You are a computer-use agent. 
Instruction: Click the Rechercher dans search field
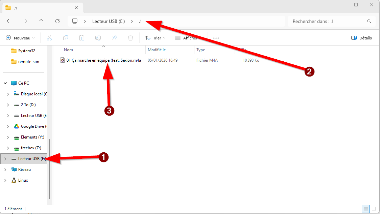pyautogui.click(x=327, y=21)
